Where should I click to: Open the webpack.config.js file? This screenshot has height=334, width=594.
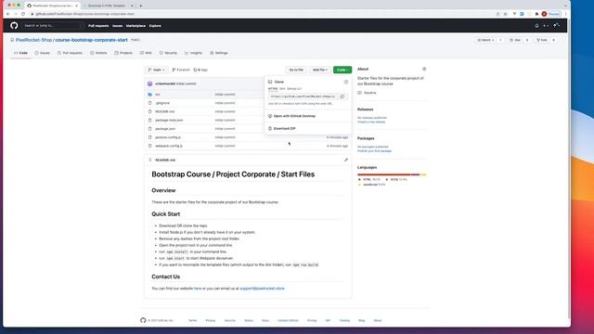click(169, 146)
